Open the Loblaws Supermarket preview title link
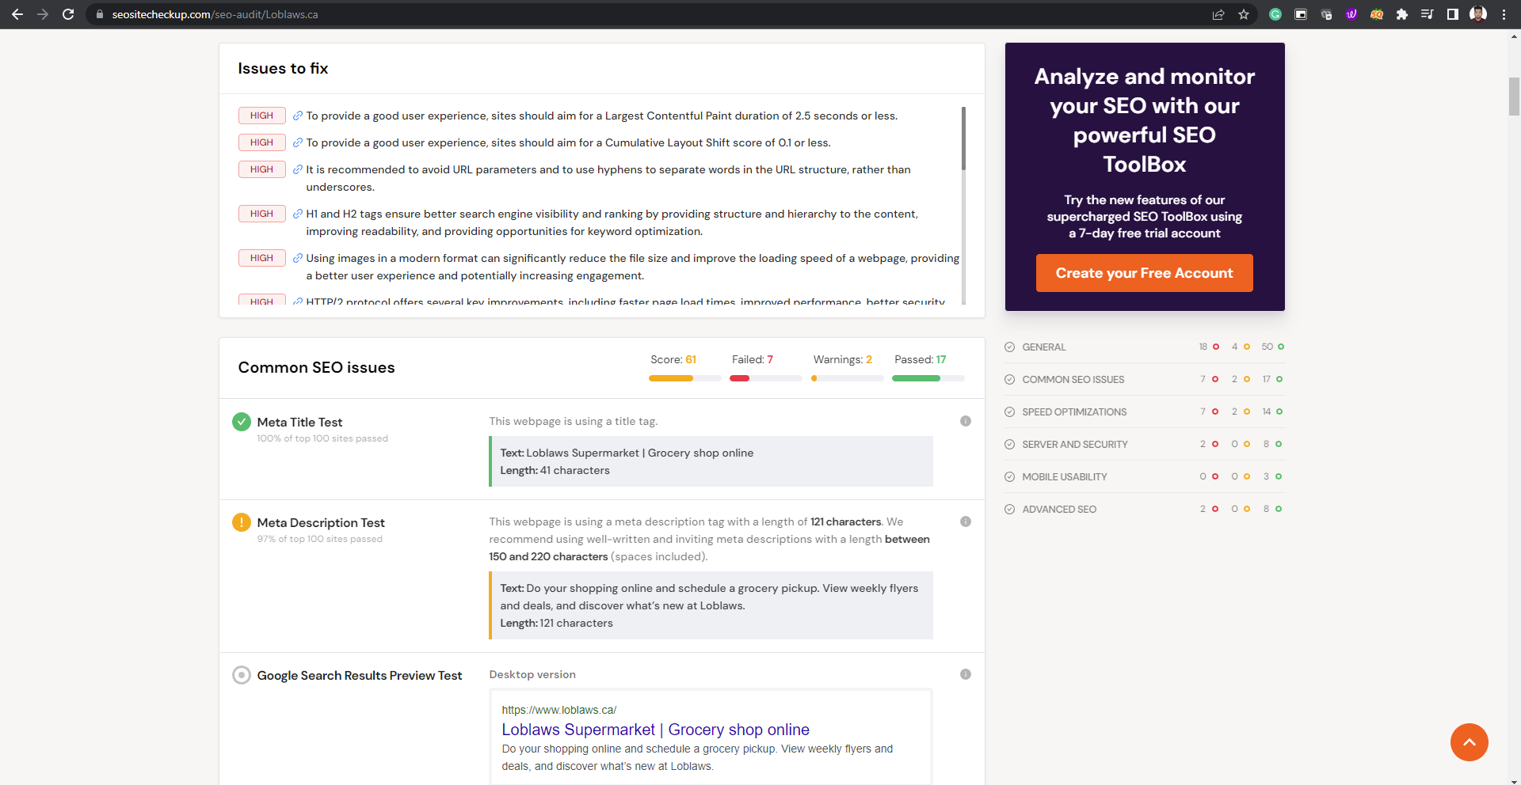 655,730
